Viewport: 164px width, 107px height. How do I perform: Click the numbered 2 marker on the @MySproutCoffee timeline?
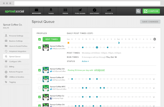pos(97,48)
